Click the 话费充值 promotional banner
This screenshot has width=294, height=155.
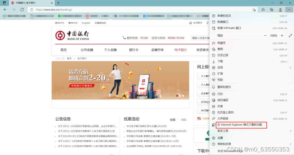click(120, 80)
